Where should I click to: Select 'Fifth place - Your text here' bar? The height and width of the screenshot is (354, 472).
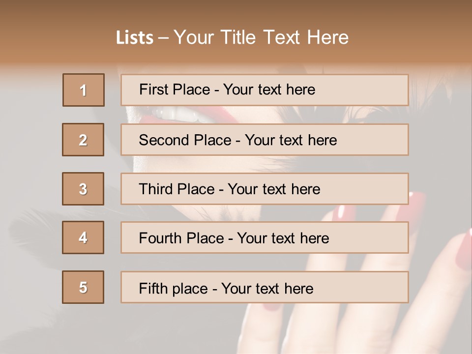coord(265,287)
